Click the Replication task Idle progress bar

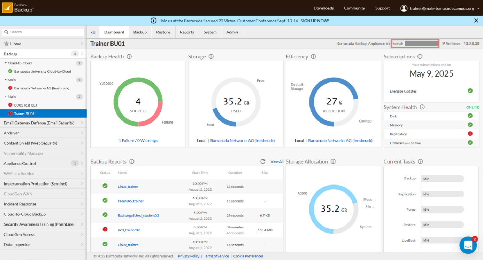(x=443, y=194)
